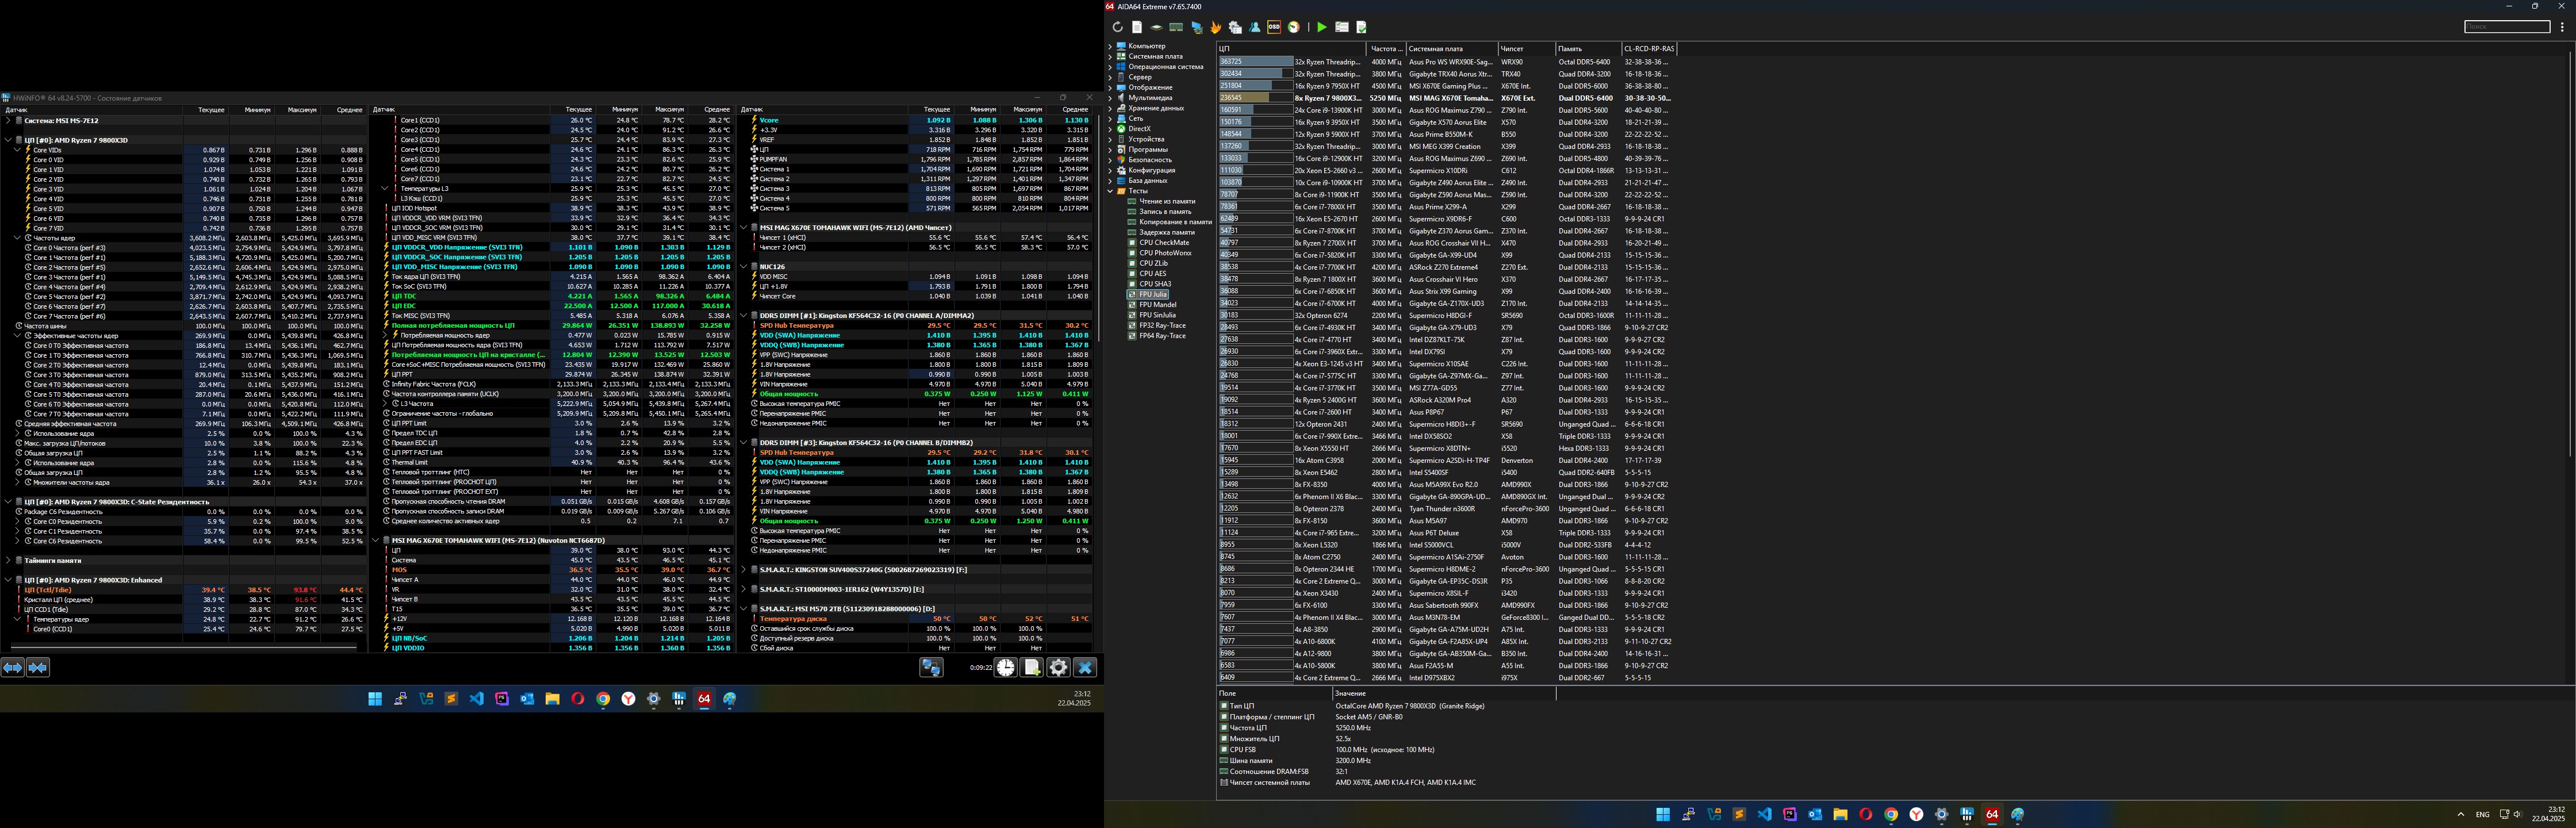Collapse the Тесты tree node
The height and width of the screenshot is (828, 2576).
point(1109,191)
